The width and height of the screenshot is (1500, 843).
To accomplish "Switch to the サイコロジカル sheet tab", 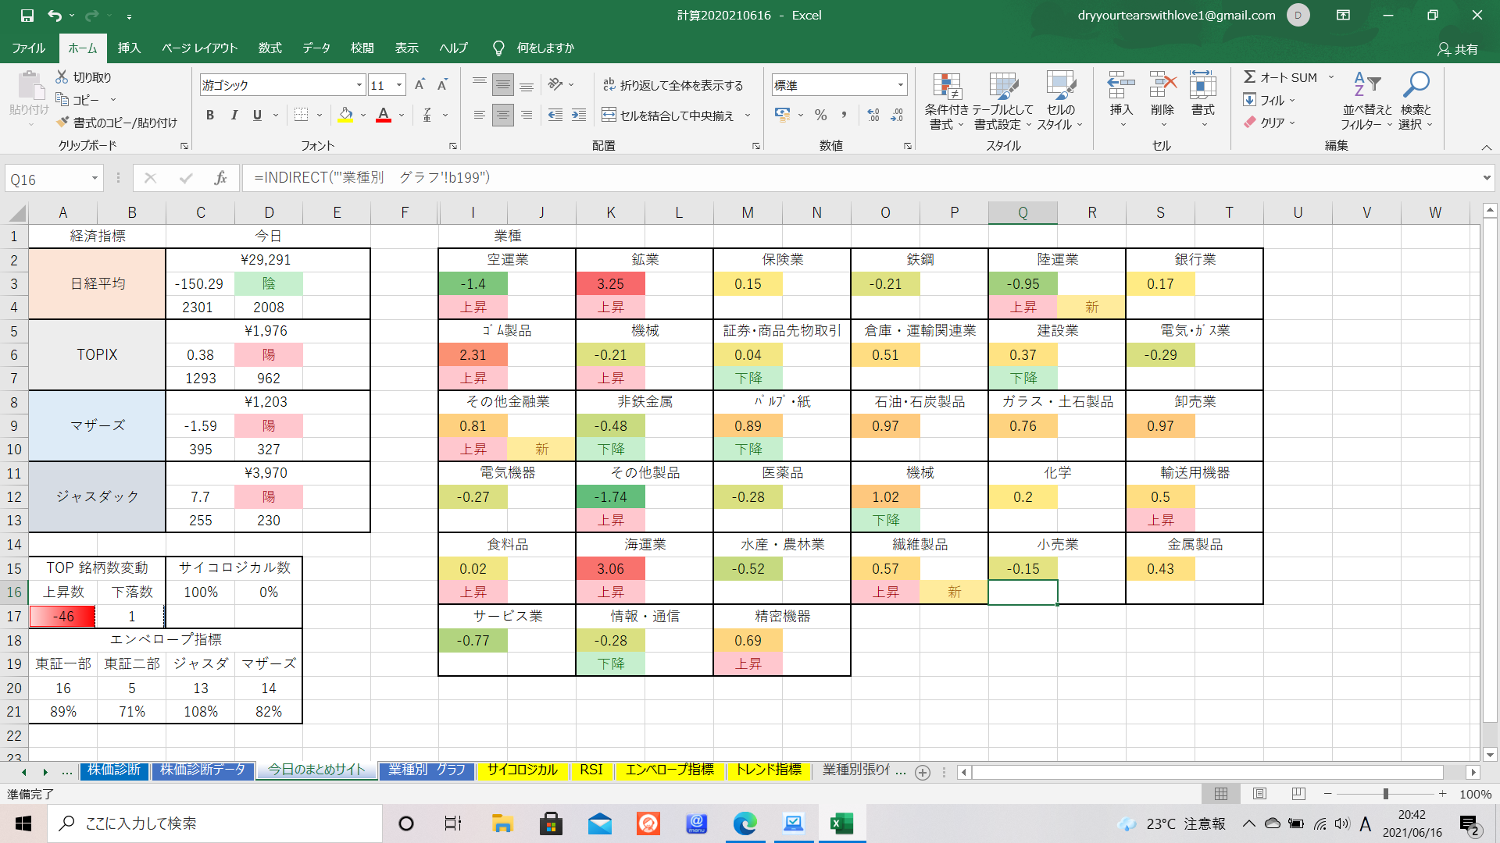I will point(522,770).
